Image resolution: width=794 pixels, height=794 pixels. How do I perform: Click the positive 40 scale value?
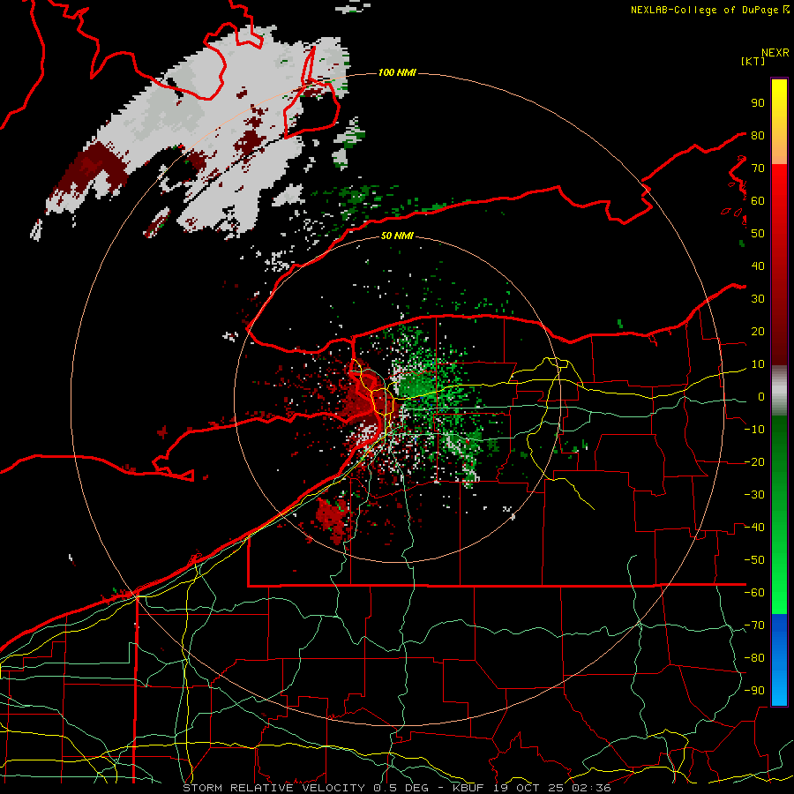coord(758,266)
